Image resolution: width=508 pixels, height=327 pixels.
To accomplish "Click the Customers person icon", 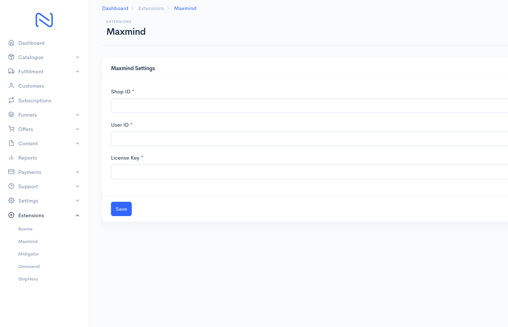I will [x=11, y=86].
